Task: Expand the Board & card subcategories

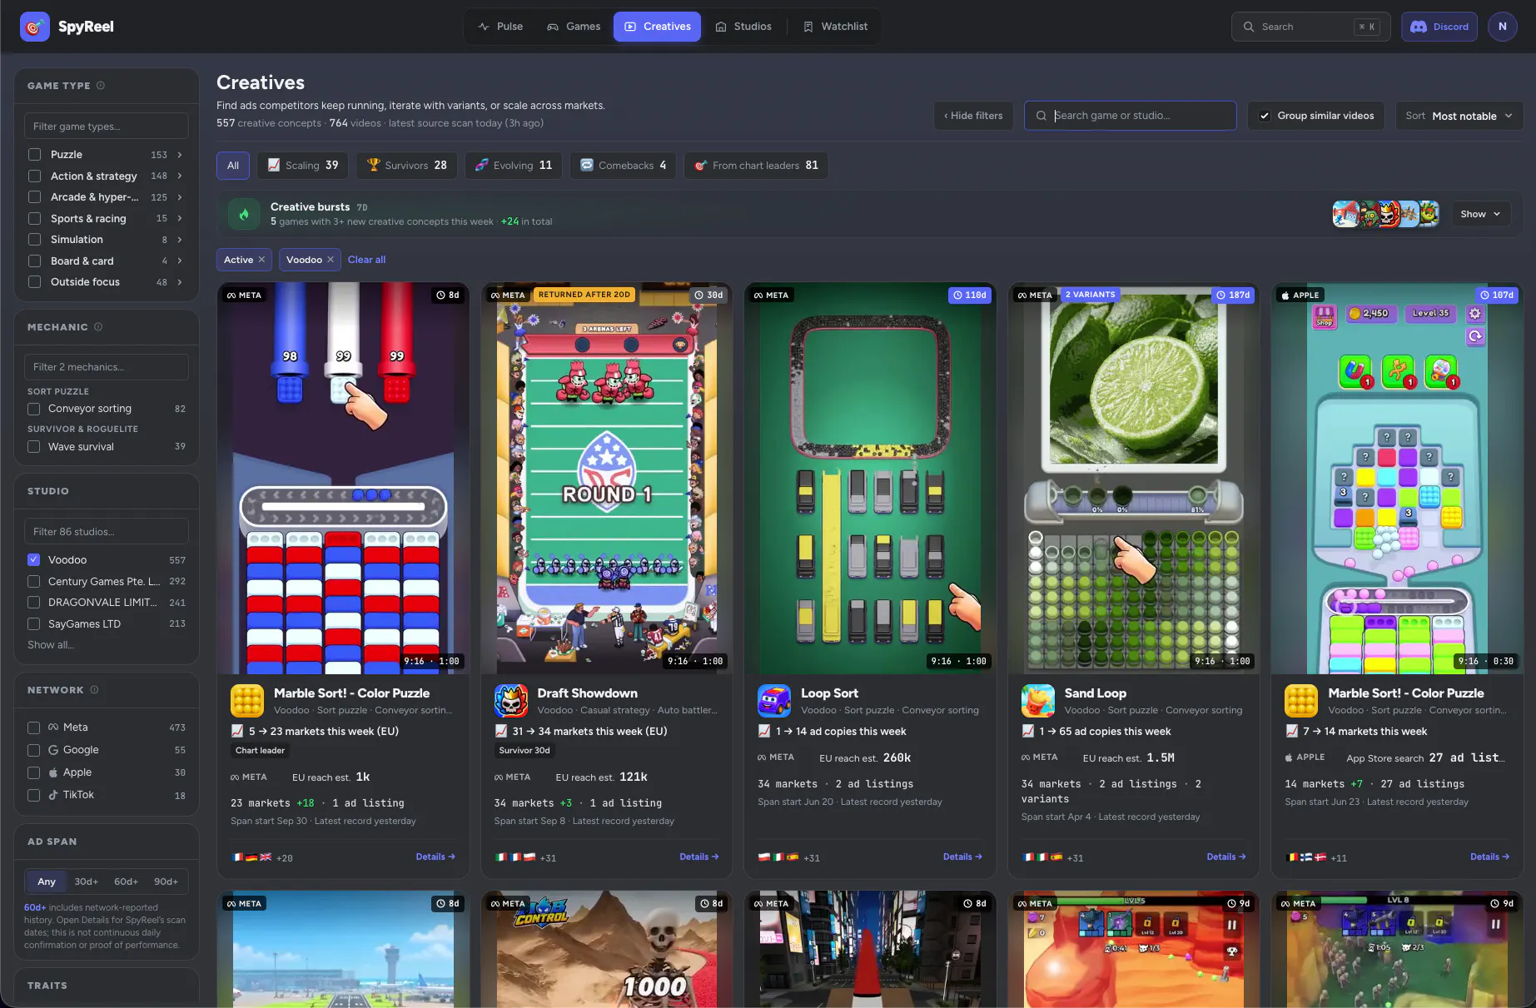Action: [x=179, y=261]
